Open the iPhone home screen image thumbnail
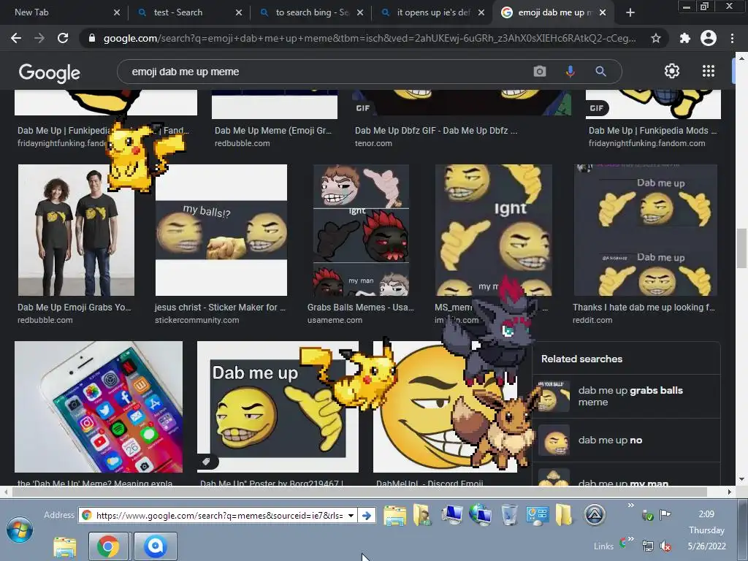Image resolution: width=748 pixels, height=561 pixels. [x=99, y=406]
